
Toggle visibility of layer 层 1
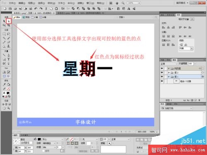click(162, 76)
